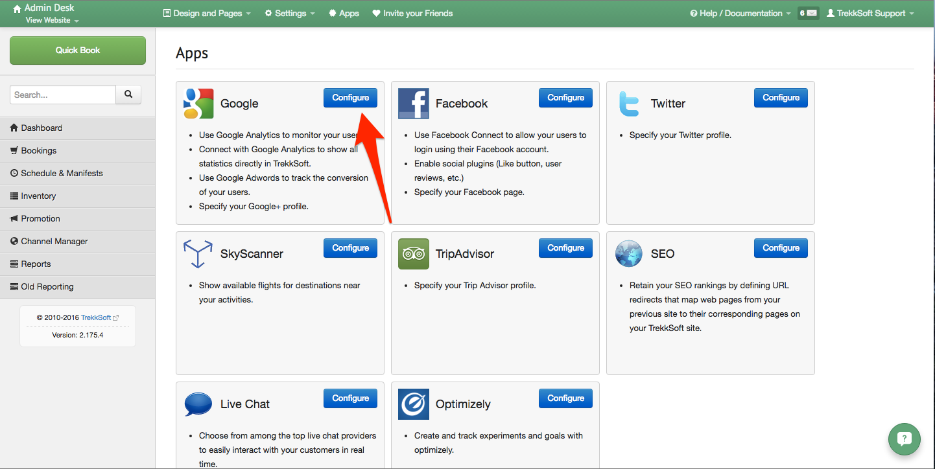Screen dimensions: 935x469
Task: Click Invite your Friends
Action: tap(412, 14)
